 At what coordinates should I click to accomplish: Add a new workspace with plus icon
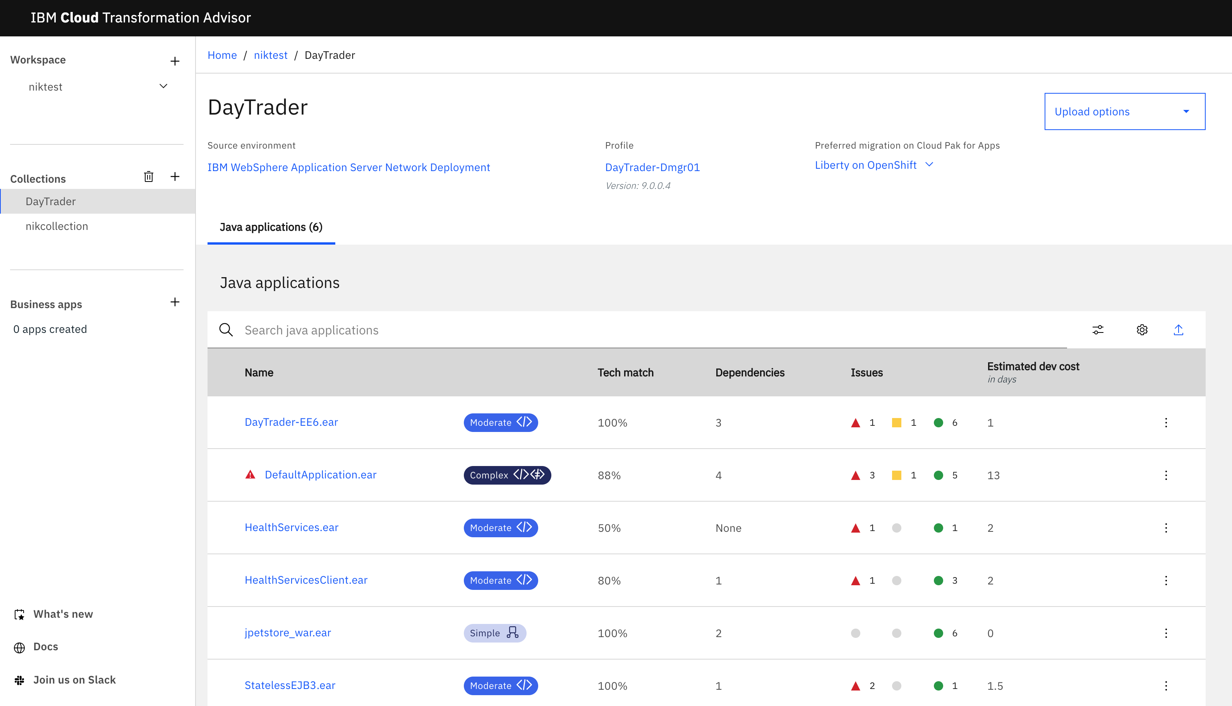[x=175, y=61]
